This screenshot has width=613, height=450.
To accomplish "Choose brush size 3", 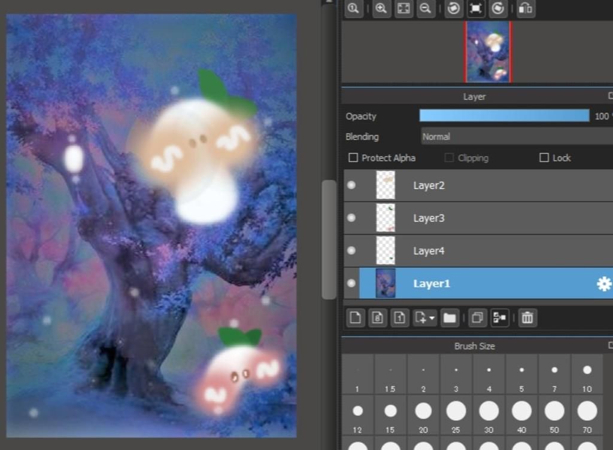I will [456, 375].
